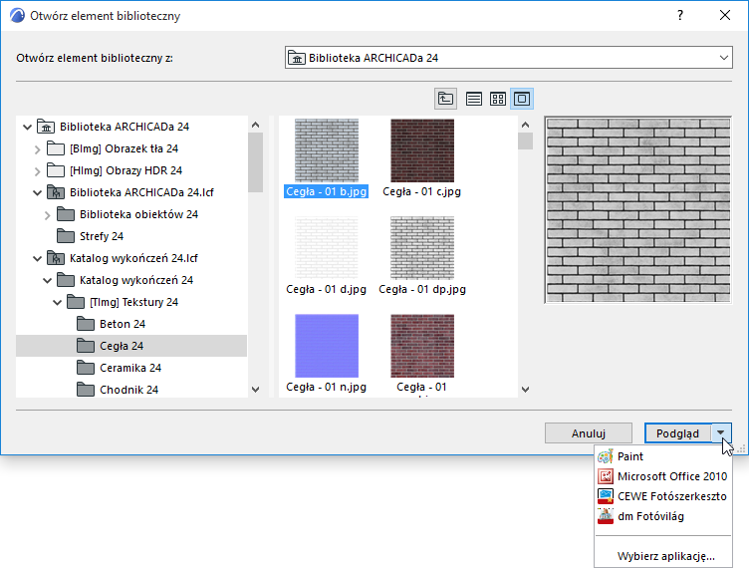Screen dimensions: 749x568
Task: Click the Katalog wykończeń 24.lcf container icon
Action: click(56, 258)
